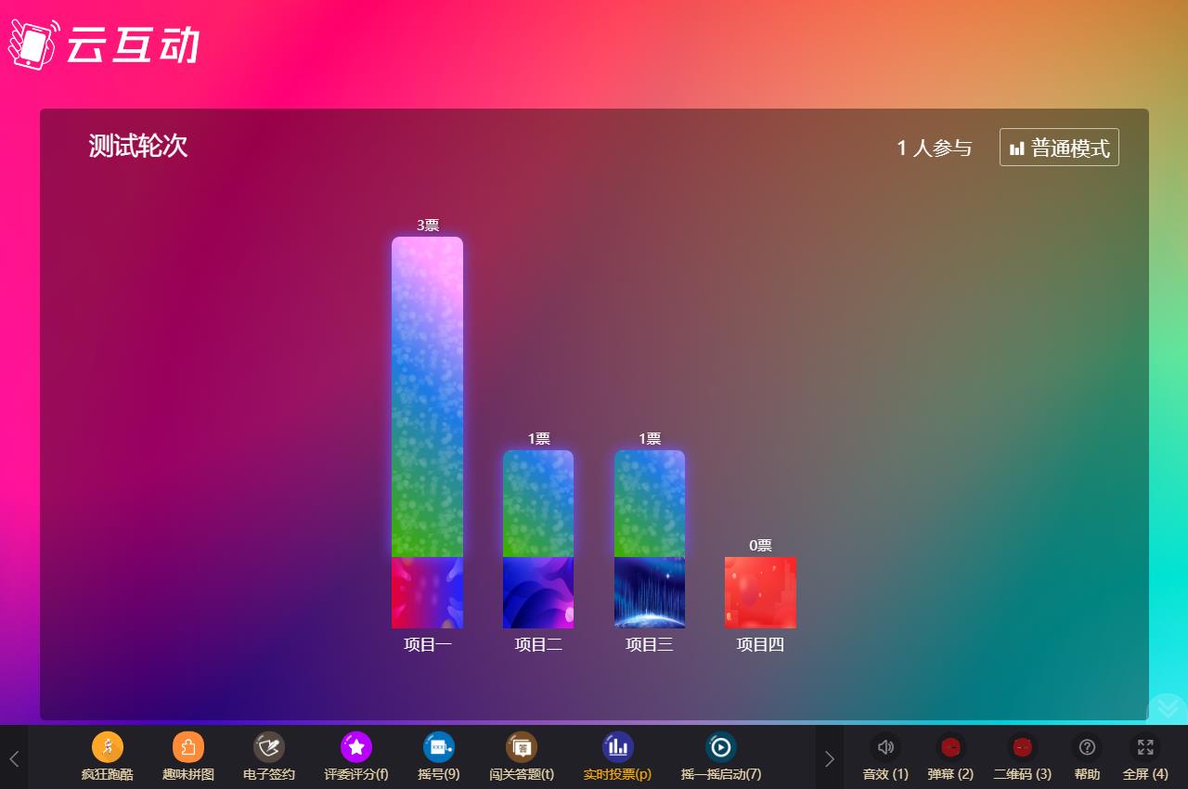1188x789 pixels.
Task: Select the 评委评分 star icon
Action: (356, 747)
